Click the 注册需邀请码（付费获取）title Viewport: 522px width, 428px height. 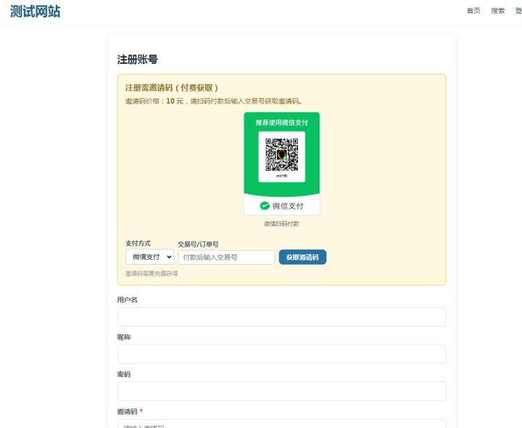(x=172, y=88)
